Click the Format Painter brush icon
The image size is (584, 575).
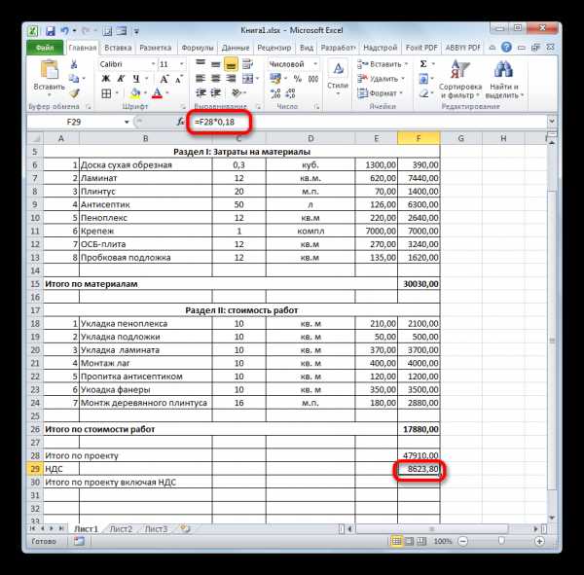[75, 93]
